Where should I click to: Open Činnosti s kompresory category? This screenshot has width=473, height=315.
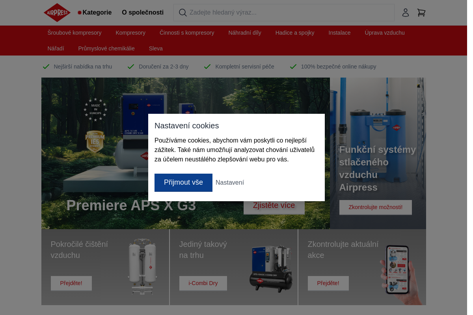click(x=187, y=33)
